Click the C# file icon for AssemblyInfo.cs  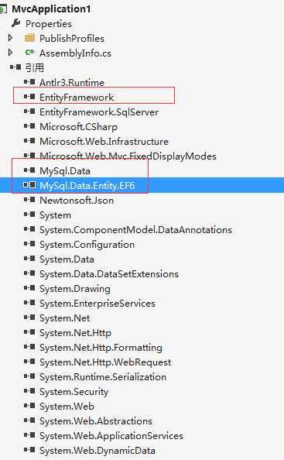pos(29,53)
